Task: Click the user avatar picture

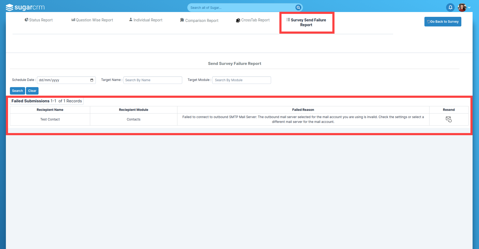Action: (462, 7)
